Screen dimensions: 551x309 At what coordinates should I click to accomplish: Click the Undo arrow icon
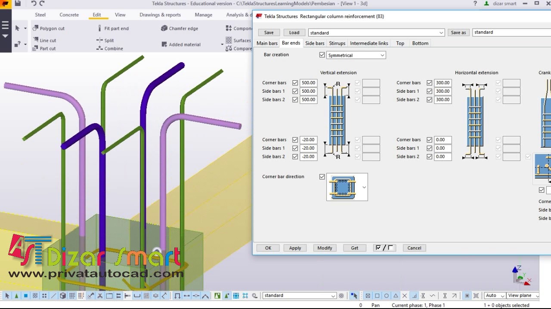(34, 3)
